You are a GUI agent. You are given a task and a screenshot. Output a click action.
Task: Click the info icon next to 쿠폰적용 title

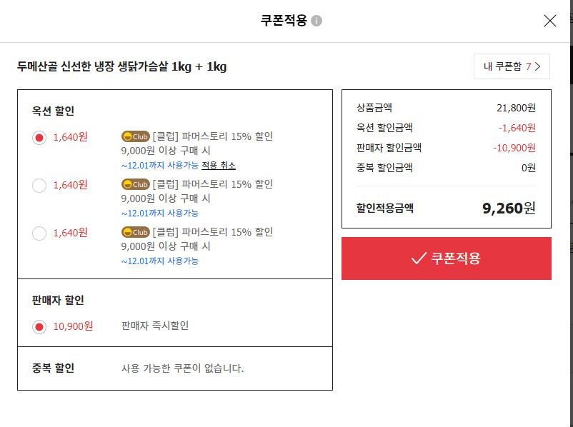click(317, 21)
